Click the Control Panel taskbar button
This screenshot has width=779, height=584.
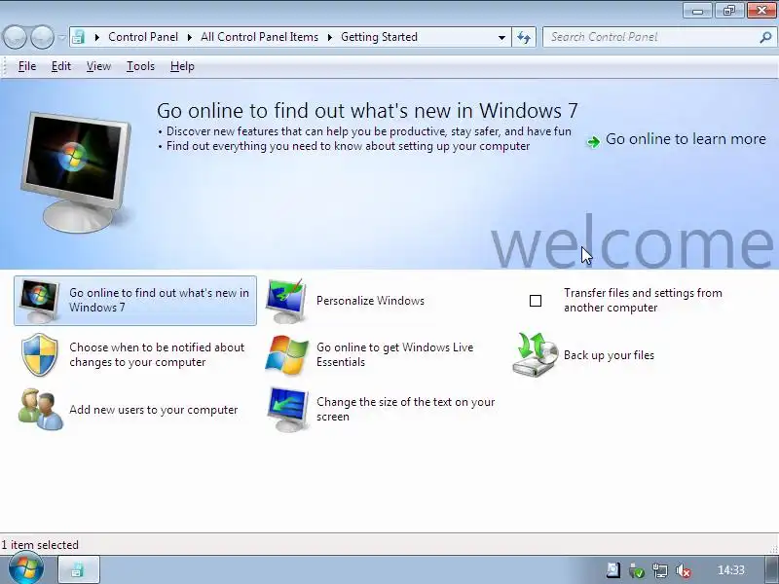[x=79, y=570]
